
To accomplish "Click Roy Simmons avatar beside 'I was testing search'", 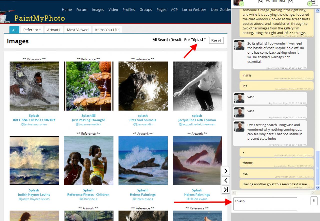I will (x=239, y=127).
